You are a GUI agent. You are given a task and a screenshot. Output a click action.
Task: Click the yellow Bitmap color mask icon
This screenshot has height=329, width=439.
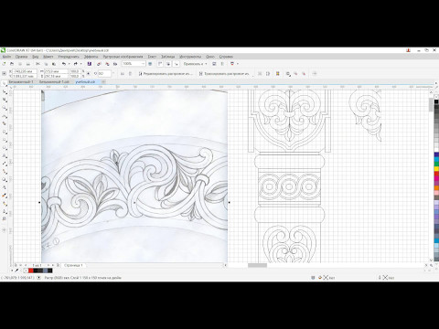click(x=278, y=74)
